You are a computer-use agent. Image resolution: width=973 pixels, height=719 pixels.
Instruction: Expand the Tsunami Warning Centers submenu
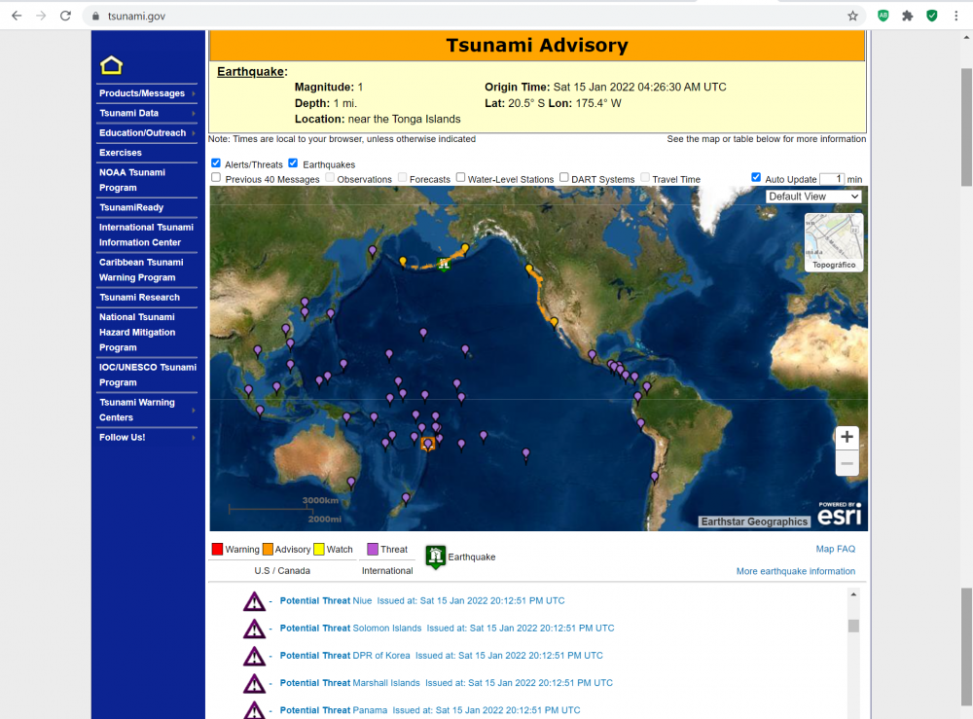click(146, 410)
